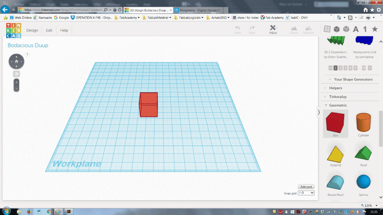Go to shape generators page 3

345,68
